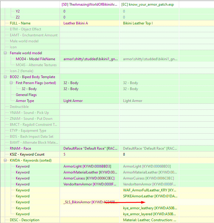
Task: Click Light Armor value in TheAmazingWorld column
Action: click(89, 101)
